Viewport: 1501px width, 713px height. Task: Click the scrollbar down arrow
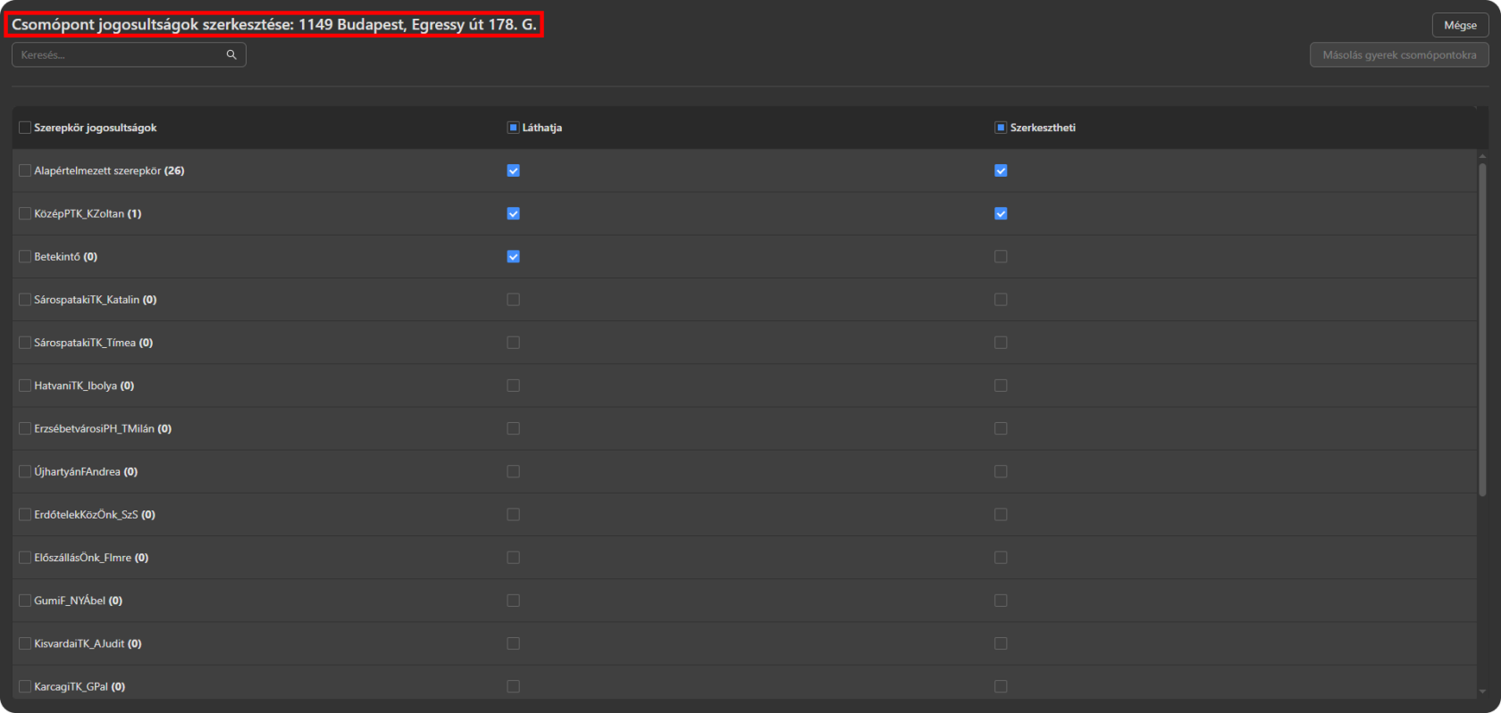pyautogui.click(x=1482, y=691)
